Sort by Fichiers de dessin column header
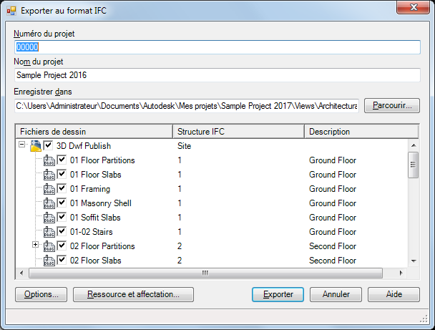This screenshot has height=330, width=435. [93, 132]
